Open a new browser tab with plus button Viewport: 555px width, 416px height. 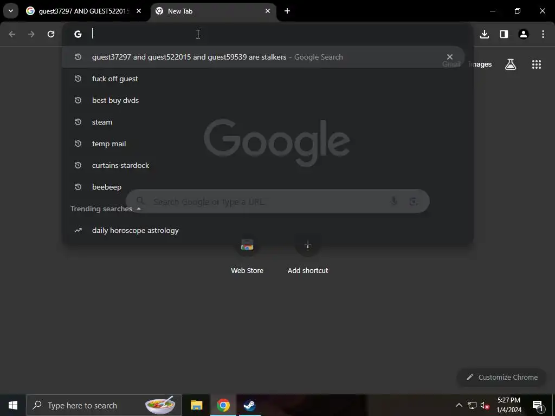(x=287, y=11)
